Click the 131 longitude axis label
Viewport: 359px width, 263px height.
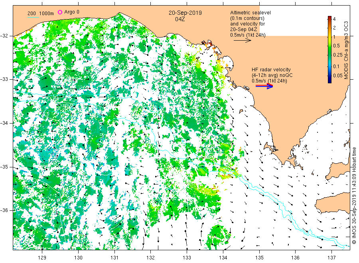pos(114,258)
